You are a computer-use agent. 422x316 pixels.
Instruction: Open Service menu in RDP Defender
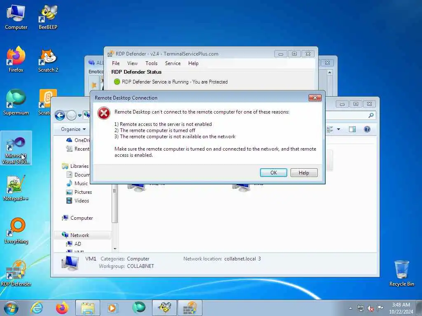(x=173, y=63)
